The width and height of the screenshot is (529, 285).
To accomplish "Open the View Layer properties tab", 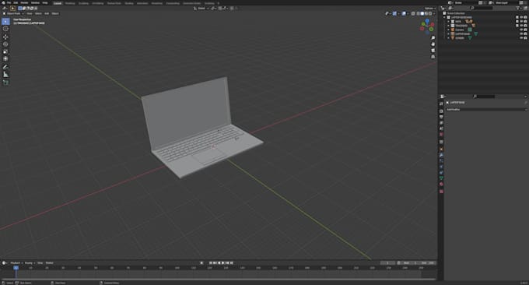I will (x=441, y=123).
